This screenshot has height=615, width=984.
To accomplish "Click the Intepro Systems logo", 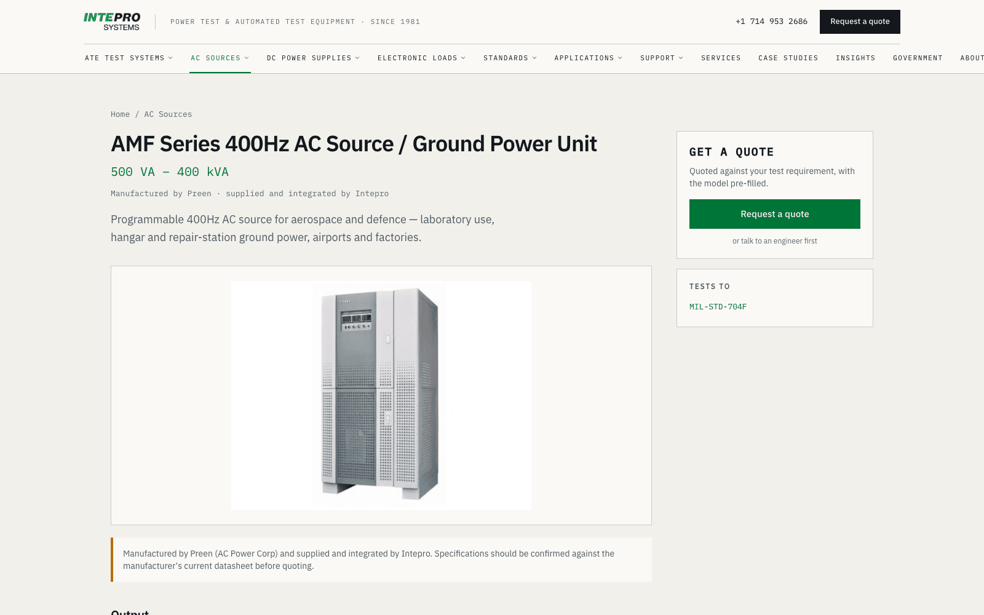I will 112,22.
